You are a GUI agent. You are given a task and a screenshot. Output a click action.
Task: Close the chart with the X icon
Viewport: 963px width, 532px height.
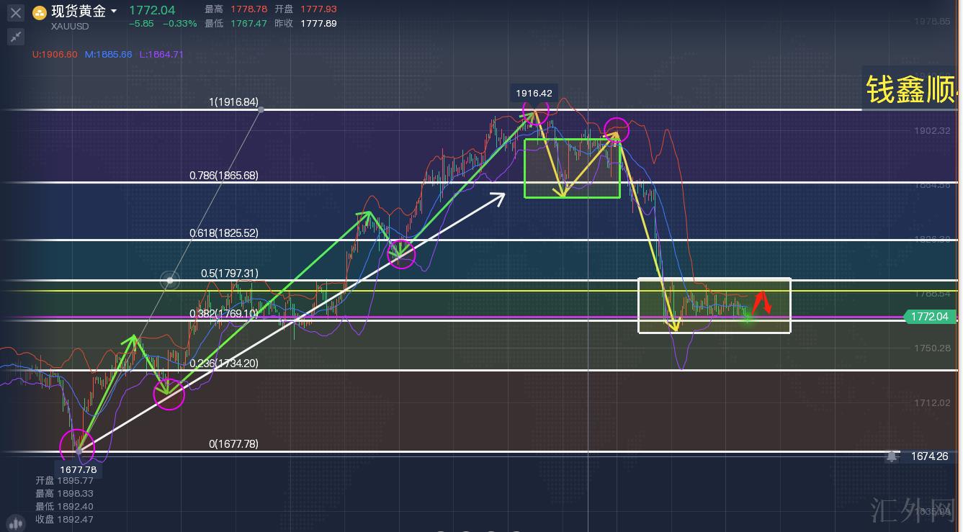coord(15,13)
